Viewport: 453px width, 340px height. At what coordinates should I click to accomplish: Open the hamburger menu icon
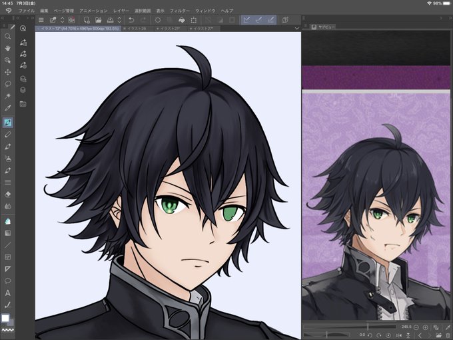pyautogui.click(x=41, y=20)
